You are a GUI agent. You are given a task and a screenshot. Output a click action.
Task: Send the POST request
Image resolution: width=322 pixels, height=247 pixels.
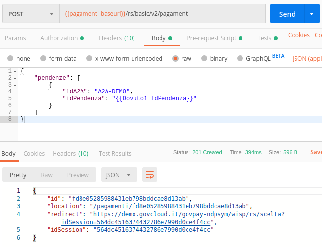(287, 14)
